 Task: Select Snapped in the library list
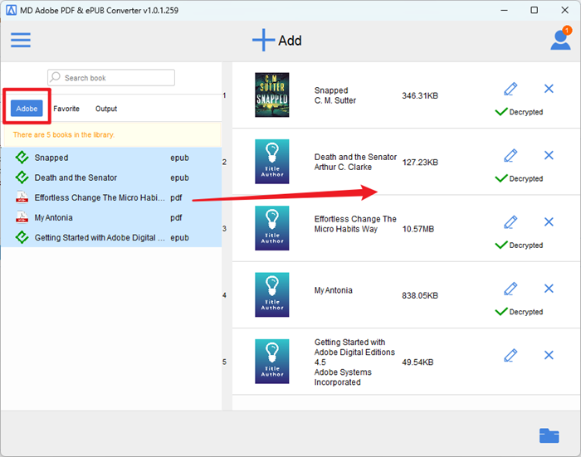point(111,158)
